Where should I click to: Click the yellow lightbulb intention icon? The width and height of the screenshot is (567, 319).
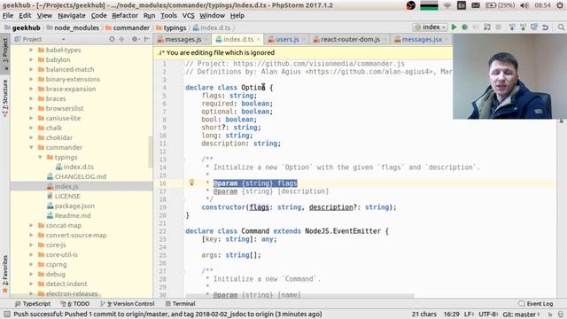click(x=191, y=183)
